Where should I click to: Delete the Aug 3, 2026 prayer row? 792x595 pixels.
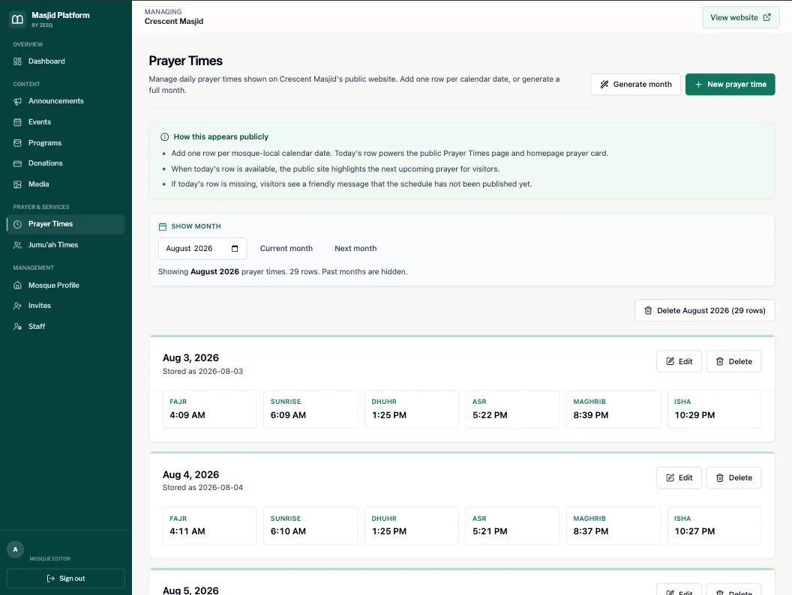tap(733, 361)
